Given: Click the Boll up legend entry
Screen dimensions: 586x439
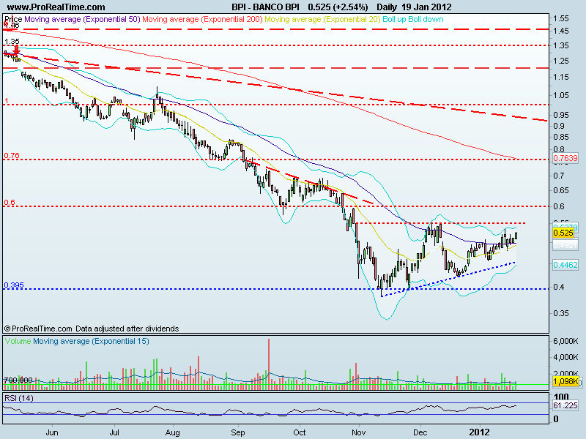Looking at the screenshot, I should (394, 19).
